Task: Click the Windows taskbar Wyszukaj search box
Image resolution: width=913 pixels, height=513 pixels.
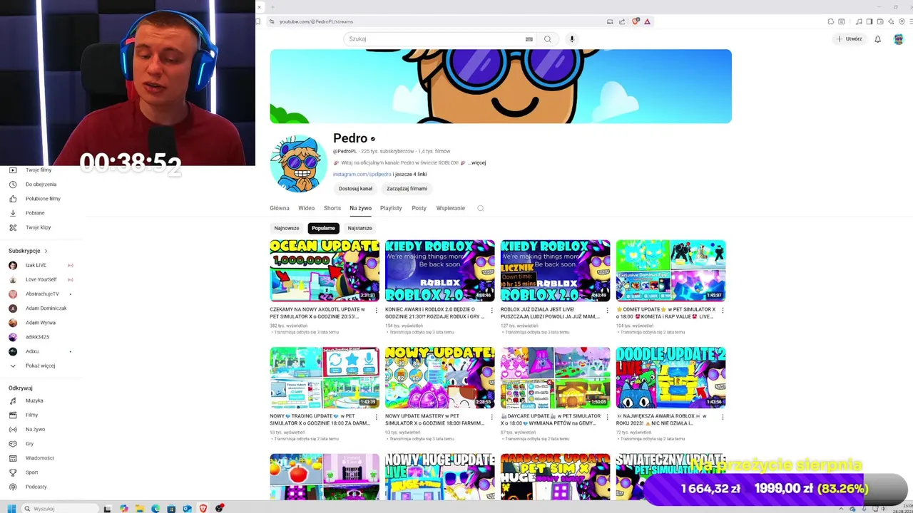Action: (x=61, y=508)
